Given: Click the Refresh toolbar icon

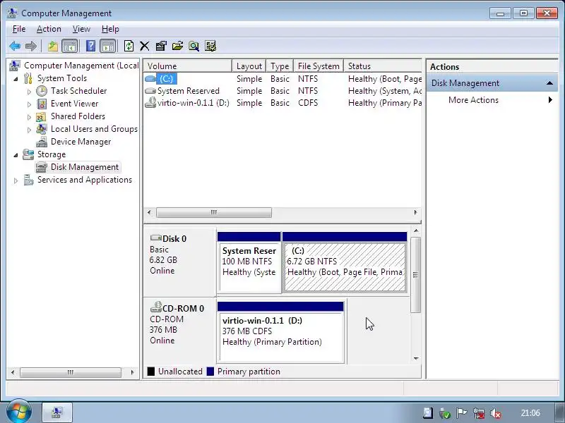Looking at the screenshot, I should pyautogui.click(x=129, y=46).
